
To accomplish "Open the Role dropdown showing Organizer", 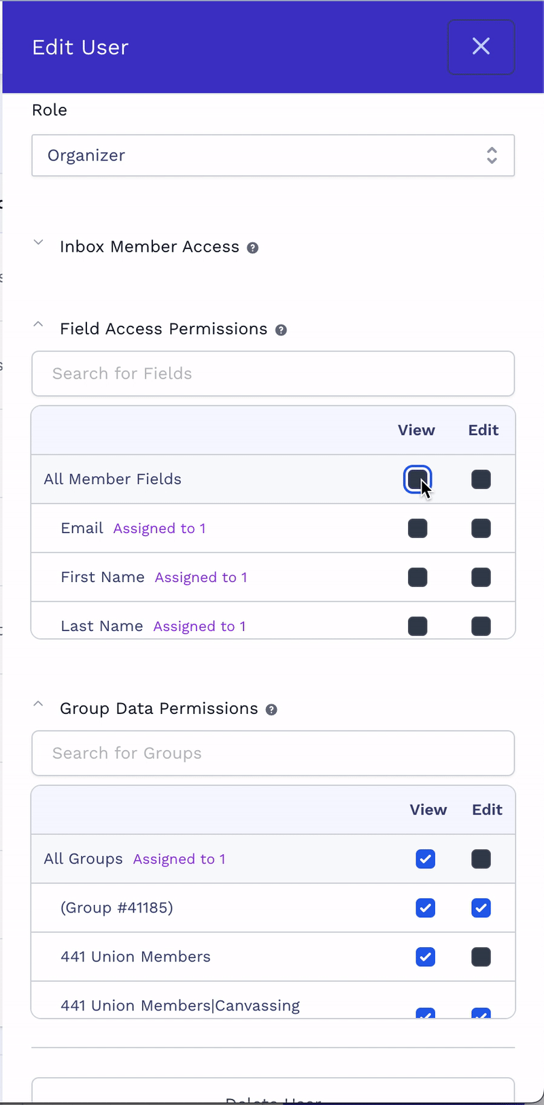I will tap(273, 156).
